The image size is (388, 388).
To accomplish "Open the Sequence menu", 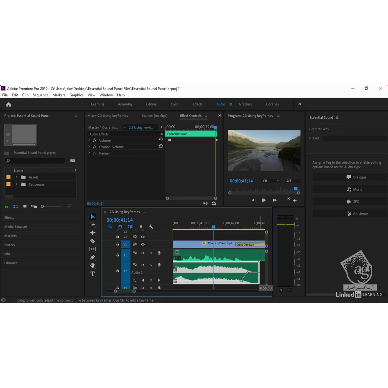I will (41, 95).
